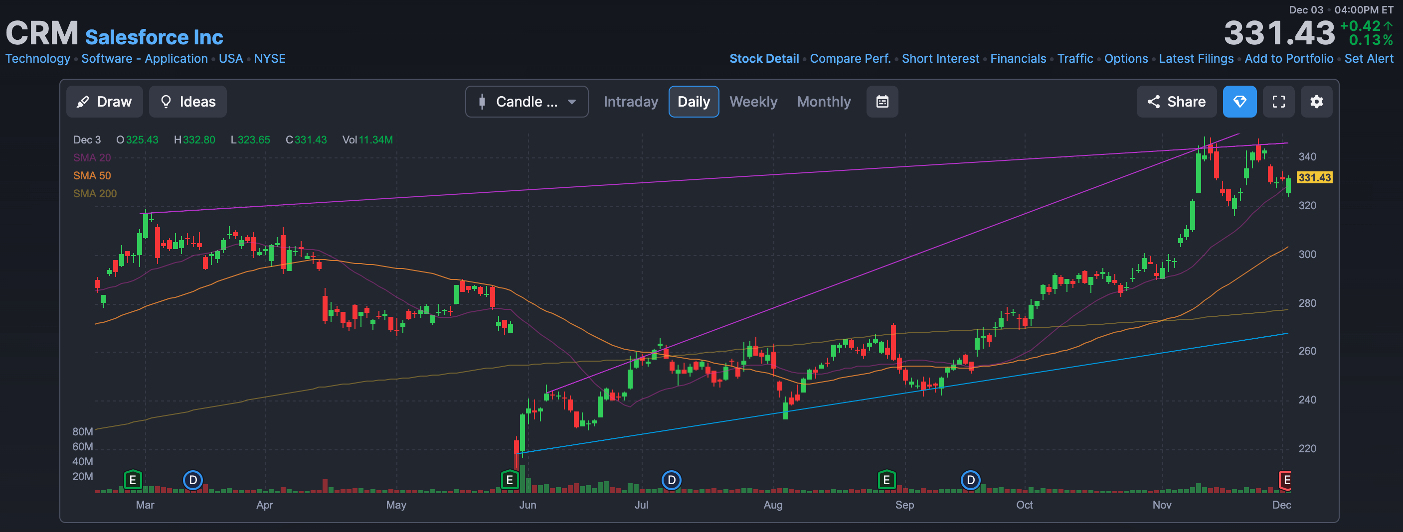Open the Stock Detail link
This screenshot has width=1403, height=532.
(x=764, y=59)
